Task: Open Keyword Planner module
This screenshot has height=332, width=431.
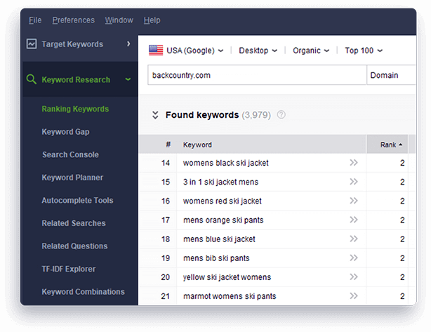Action: (72, 178)
